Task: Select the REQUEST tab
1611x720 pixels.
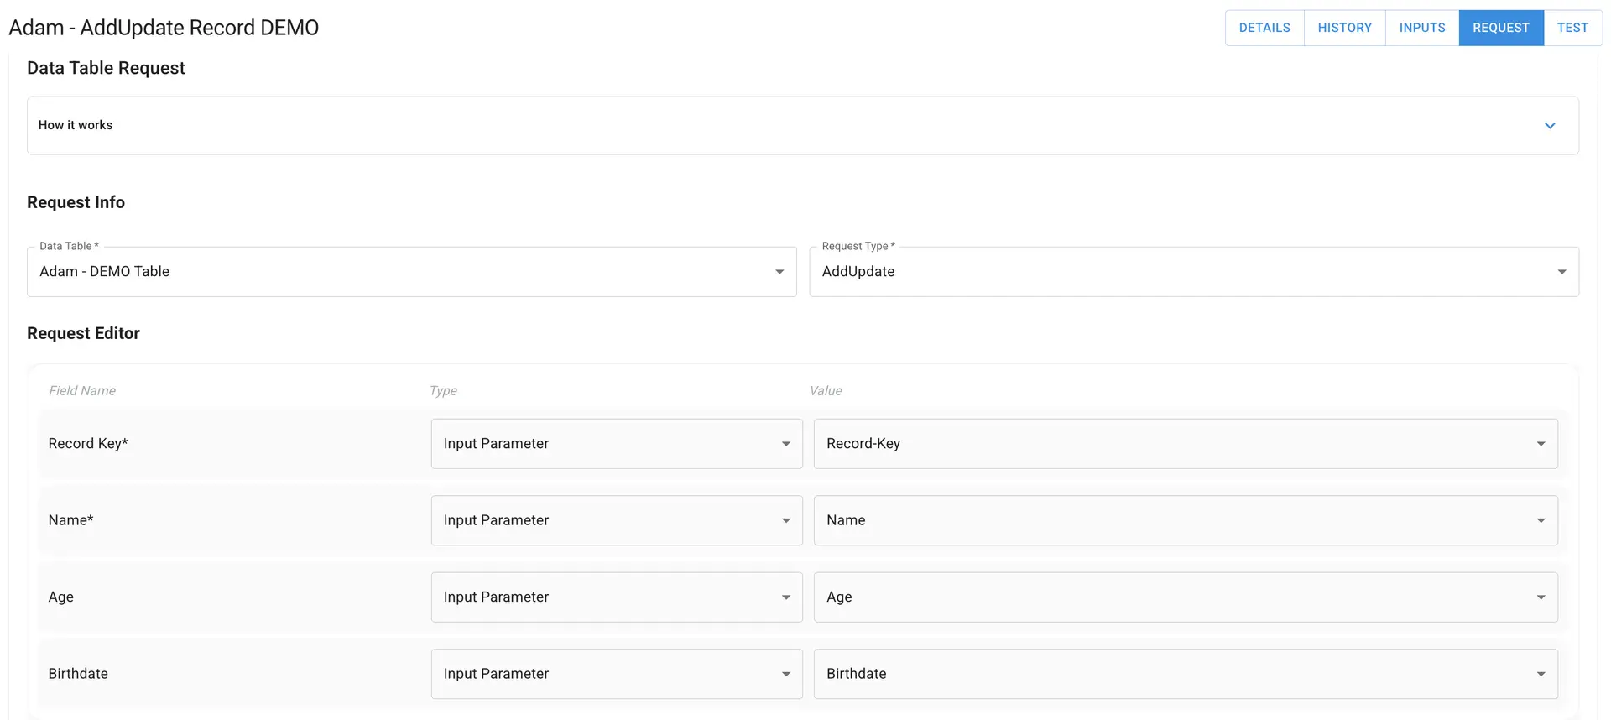Action: point(1501,28)
